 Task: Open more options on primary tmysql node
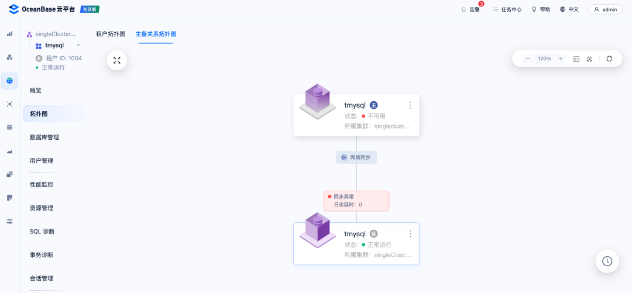click(x=410, y=105)
